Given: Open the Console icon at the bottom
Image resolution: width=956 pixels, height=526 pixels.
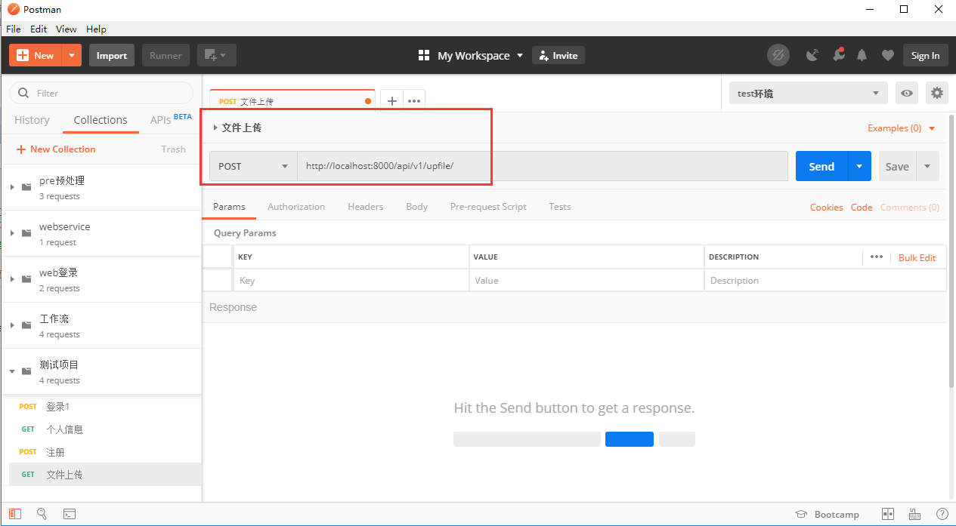Looking at the screenshot, I should coord(69,514).
